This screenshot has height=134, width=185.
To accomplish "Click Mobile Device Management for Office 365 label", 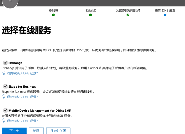I will click(x=40, y=111).
